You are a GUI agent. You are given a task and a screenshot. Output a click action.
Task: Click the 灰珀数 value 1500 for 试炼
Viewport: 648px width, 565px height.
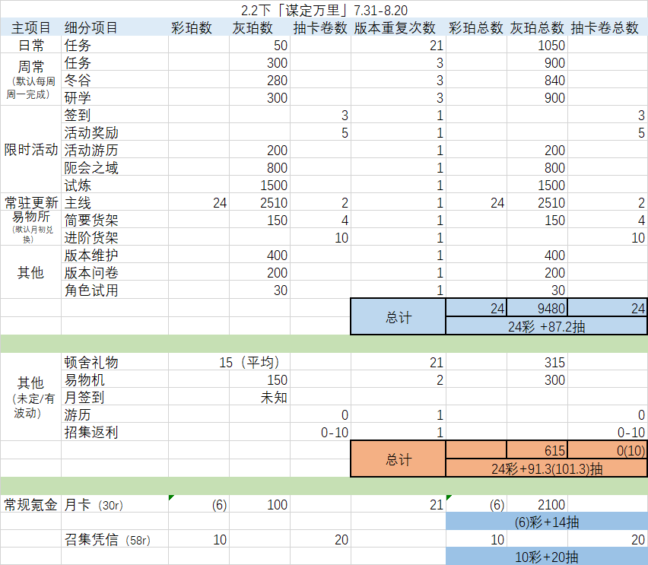coord(259,184)
